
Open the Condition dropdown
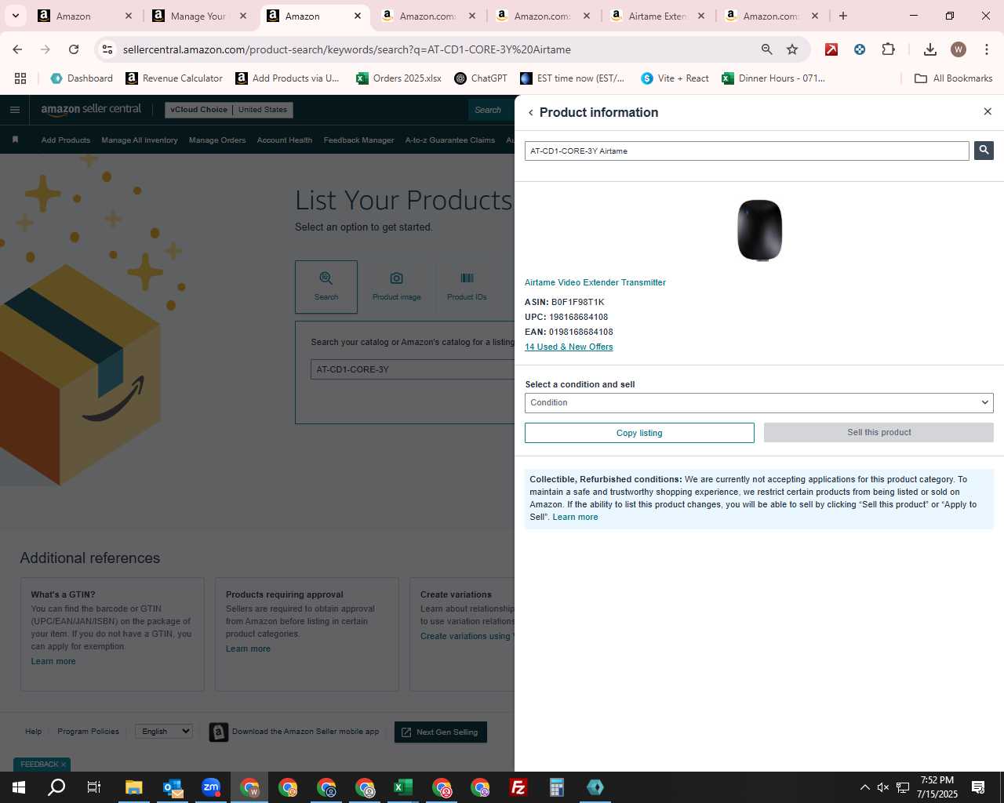pyautogui.click(x=758, y=402)
